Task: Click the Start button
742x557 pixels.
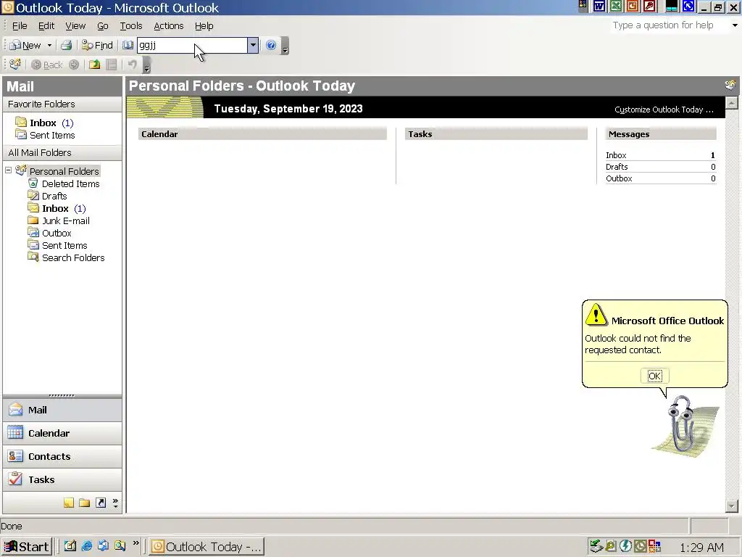Action: tap(27, 547)
